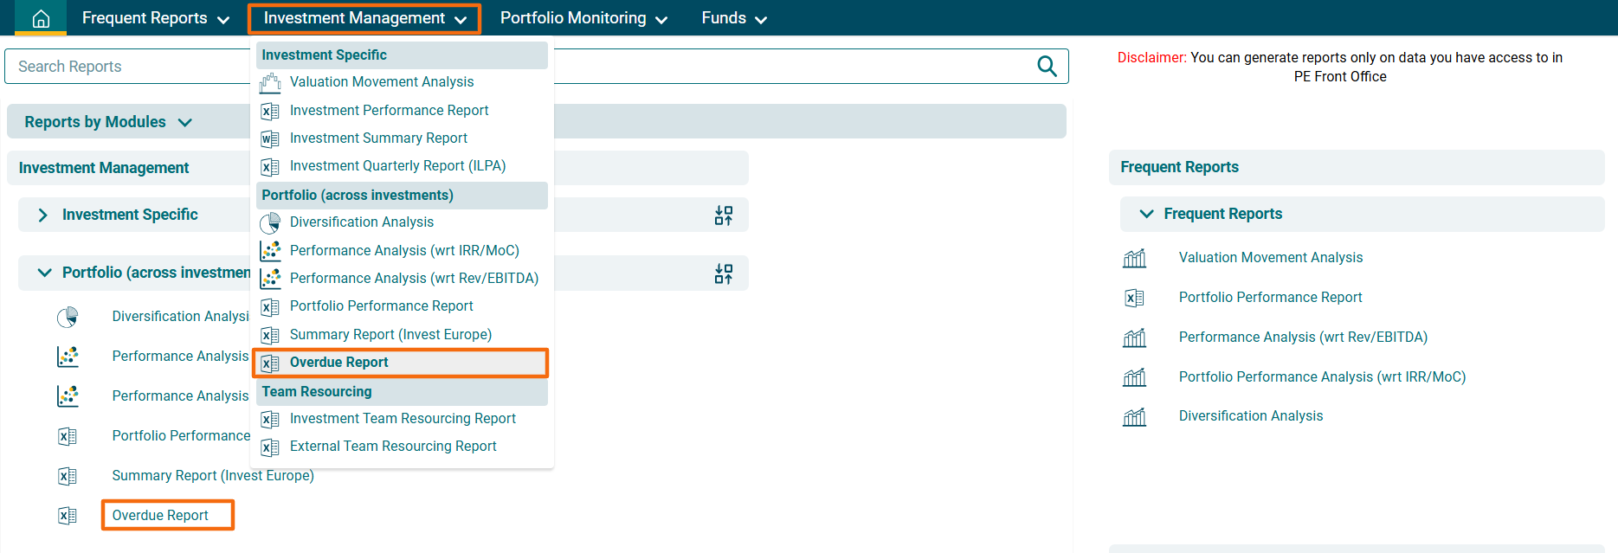The height and width of the screenshot is (553, 1618).
Task: Select Overdue Report from the dropdown menu
Action: point(338,363)
